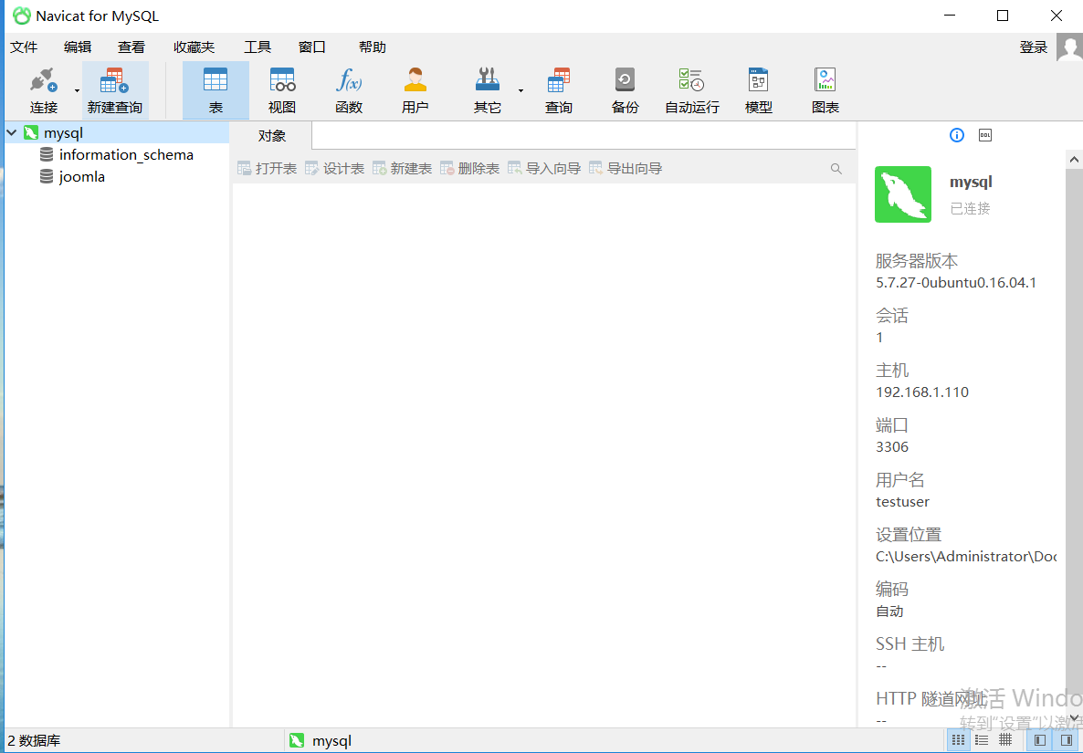Expand the 其它 dropdown arrow

tap(520, 90)
